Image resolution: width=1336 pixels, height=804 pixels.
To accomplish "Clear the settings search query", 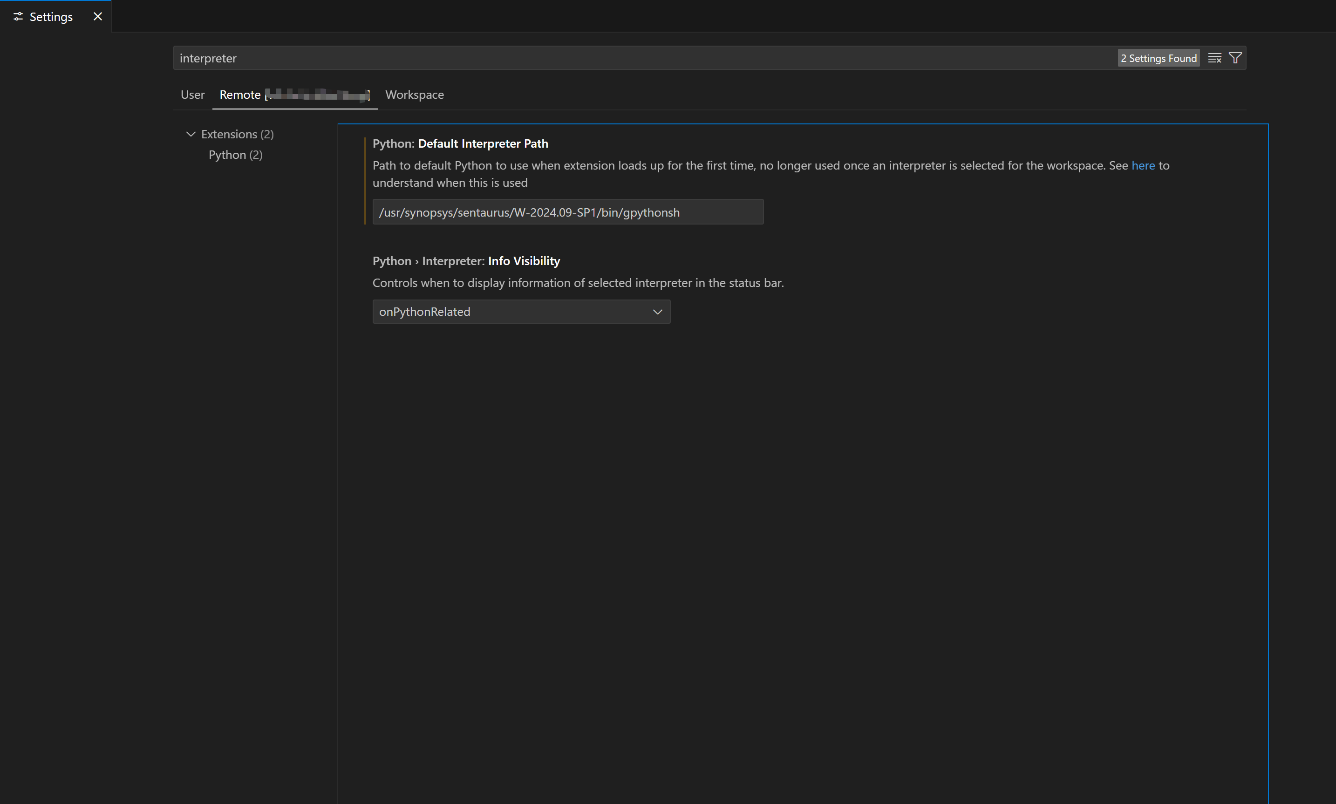I will tap(1214, 57).
